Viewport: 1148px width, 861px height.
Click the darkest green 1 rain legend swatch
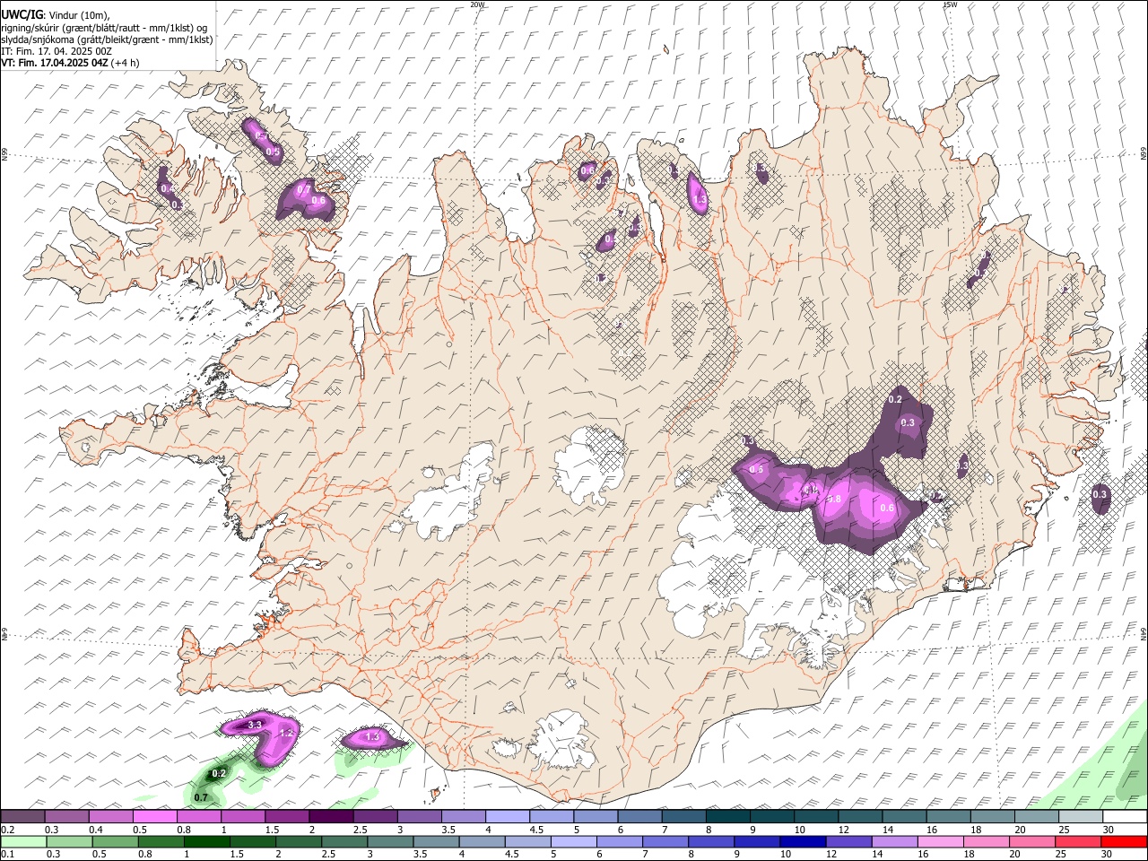[206, 841]
